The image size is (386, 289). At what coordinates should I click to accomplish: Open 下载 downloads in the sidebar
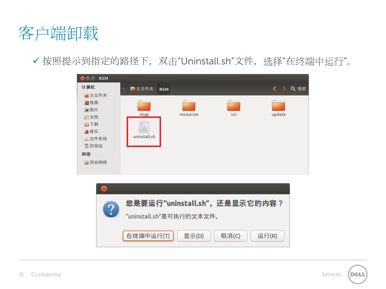click(91, 124)
